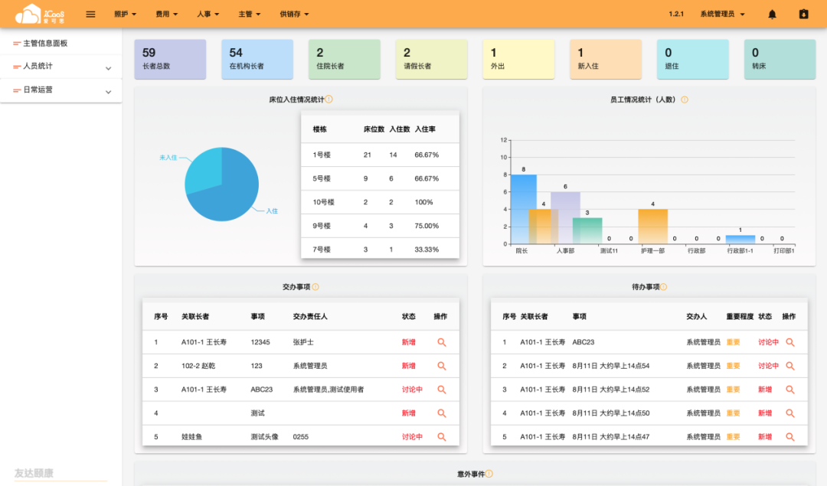827x486 pixels.
Task: Open the 照护 menu
Action: [x=126, y=14]
